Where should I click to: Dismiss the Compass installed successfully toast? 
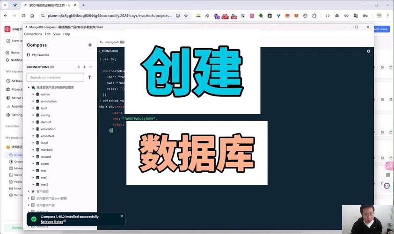coord(122,216)
